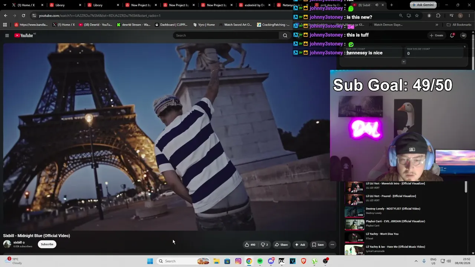475x267 pixels.
Task: Open the Dashboard CLIPPI bookmark
Action: 171,25
